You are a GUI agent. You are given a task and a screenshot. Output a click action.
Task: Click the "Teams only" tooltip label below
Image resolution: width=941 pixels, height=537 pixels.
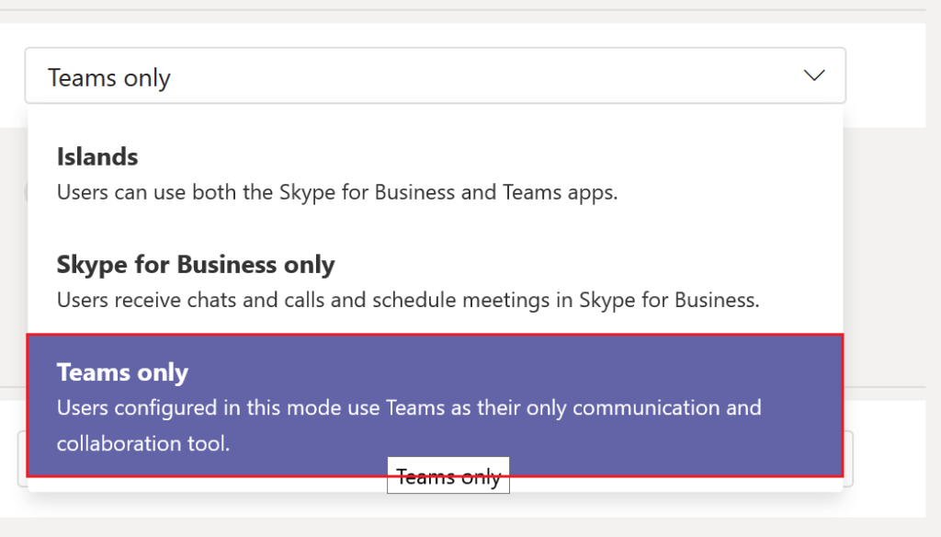tap(448, 475)
